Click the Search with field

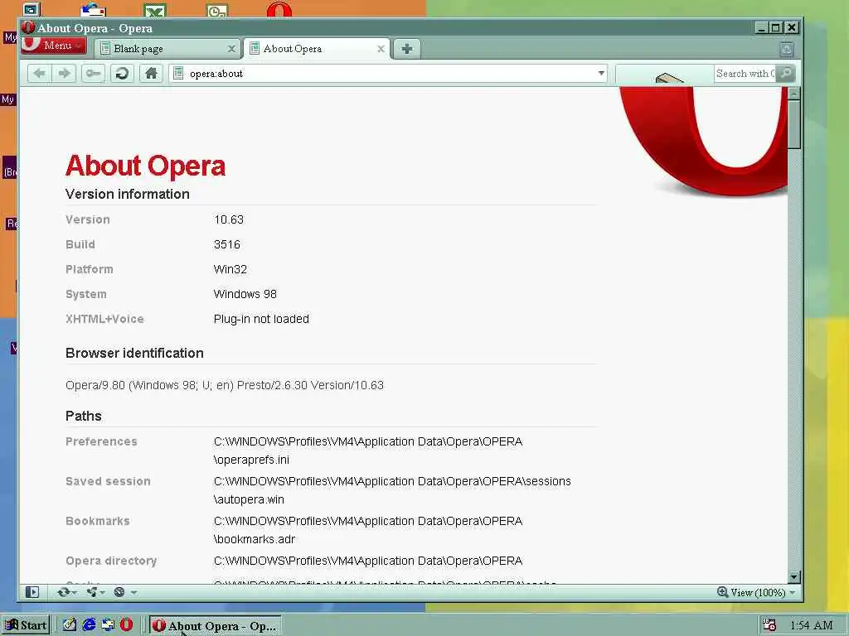[745, 74]
